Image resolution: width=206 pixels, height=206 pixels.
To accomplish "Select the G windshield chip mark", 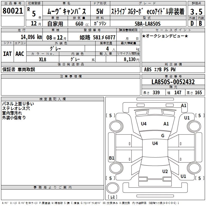I will pos(163,136).
